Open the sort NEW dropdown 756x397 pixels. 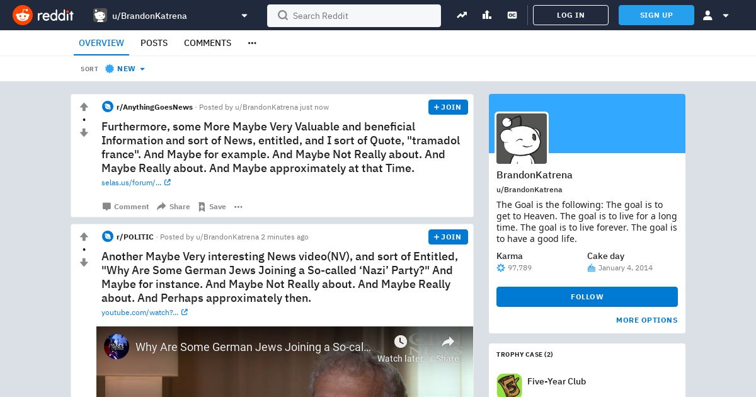click(x=125, y=69)
